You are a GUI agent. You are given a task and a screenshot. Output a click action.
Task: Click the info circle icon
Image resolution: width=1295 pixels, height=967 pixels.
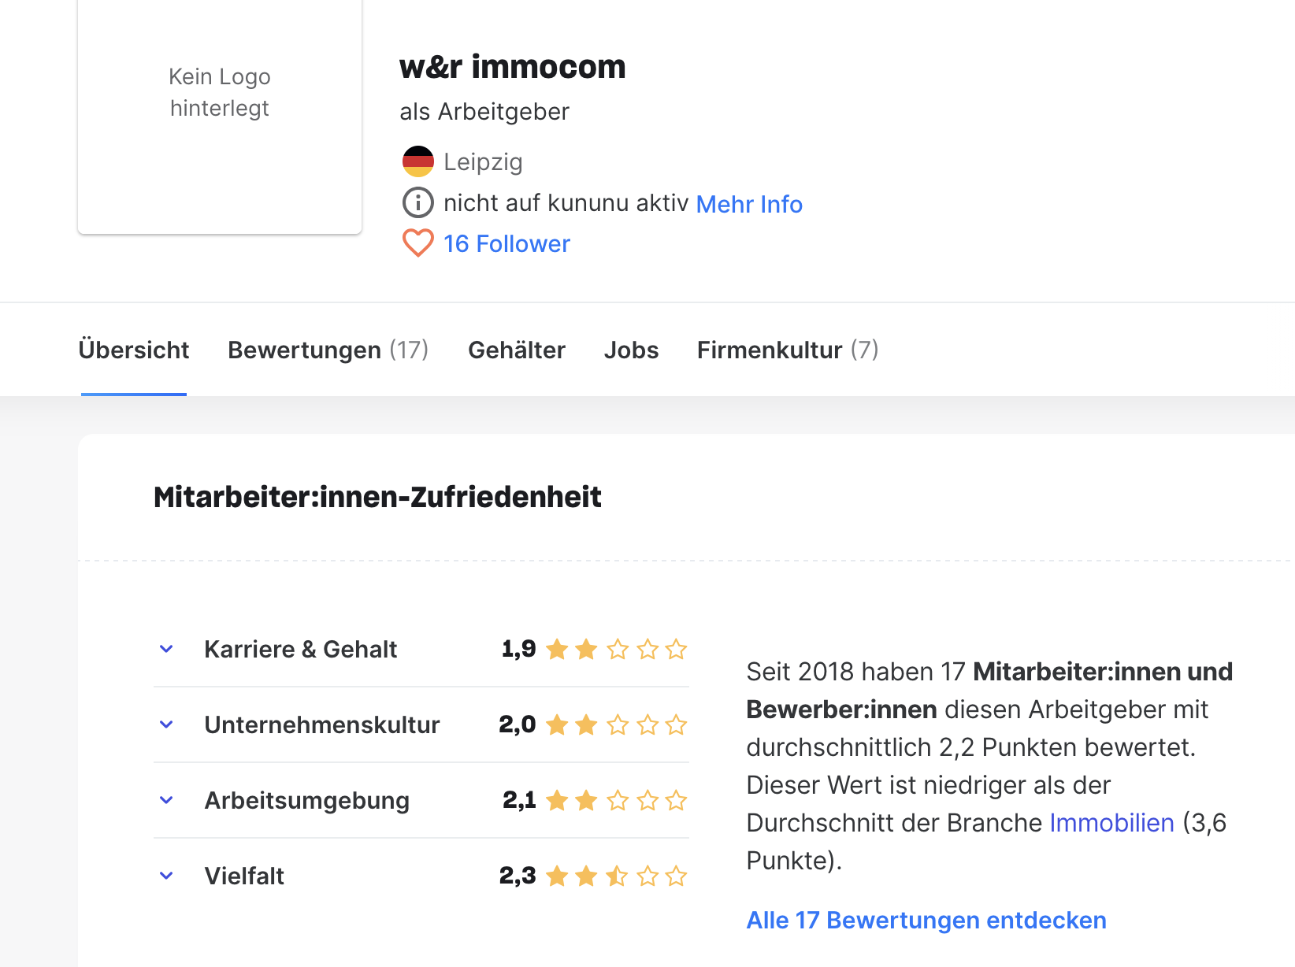tap(417, 203)
